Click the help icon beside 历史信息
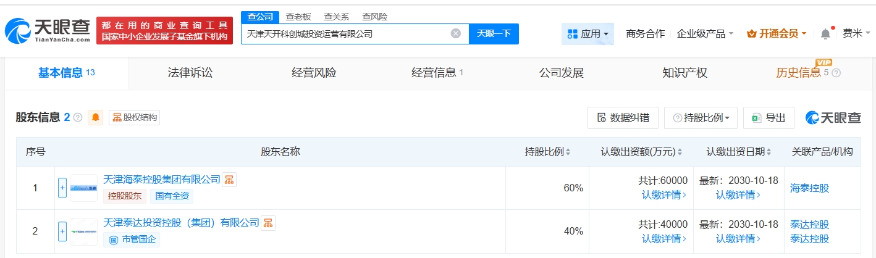Screen dimensions: 876x258 (x=836, y=73)
